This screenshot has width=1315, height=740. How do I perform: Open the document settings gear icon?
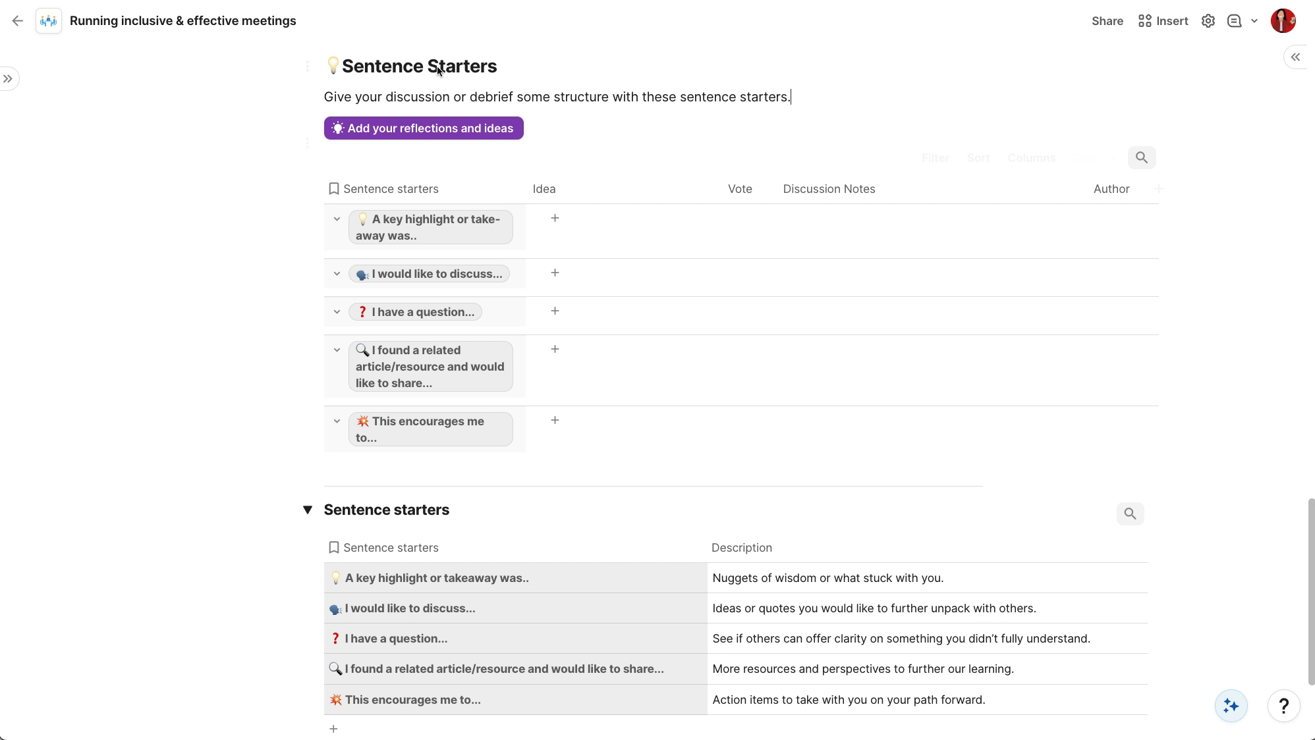pos(1208,21)
